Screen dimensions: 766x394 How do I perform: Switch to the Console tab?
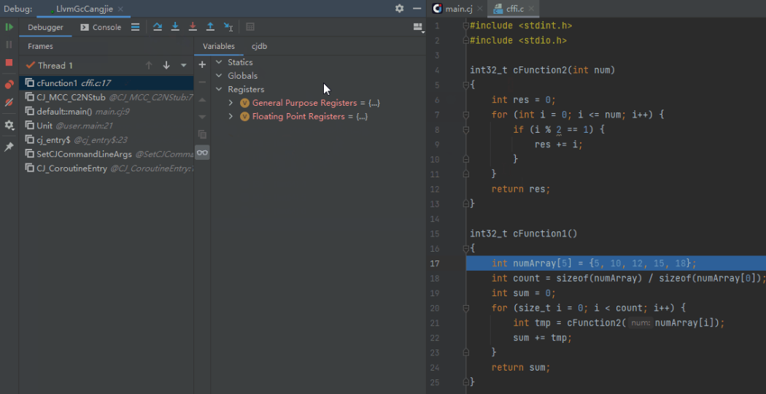pyautogui.click(x=101, y=27)
